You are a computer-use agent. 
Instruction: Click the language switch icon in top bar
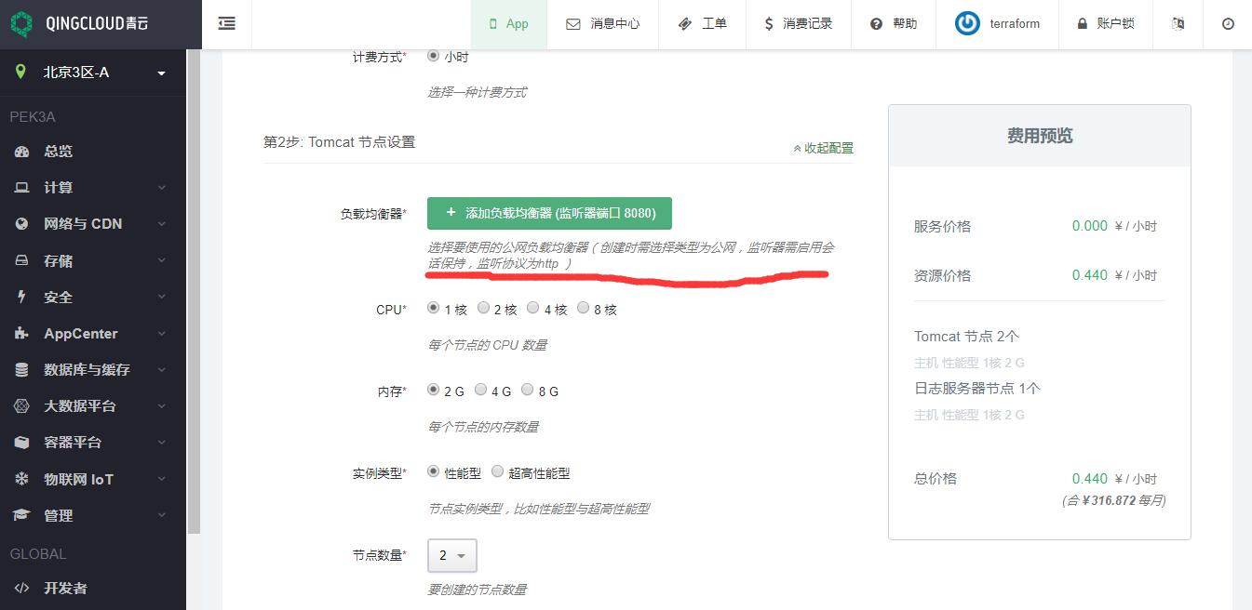point(1178,24)
